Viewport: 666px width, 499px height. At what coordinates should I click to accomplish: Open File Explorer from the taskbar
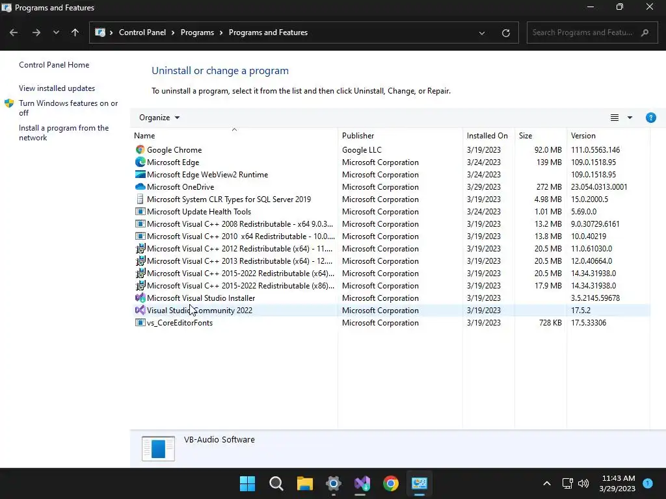tap(304, 483)
